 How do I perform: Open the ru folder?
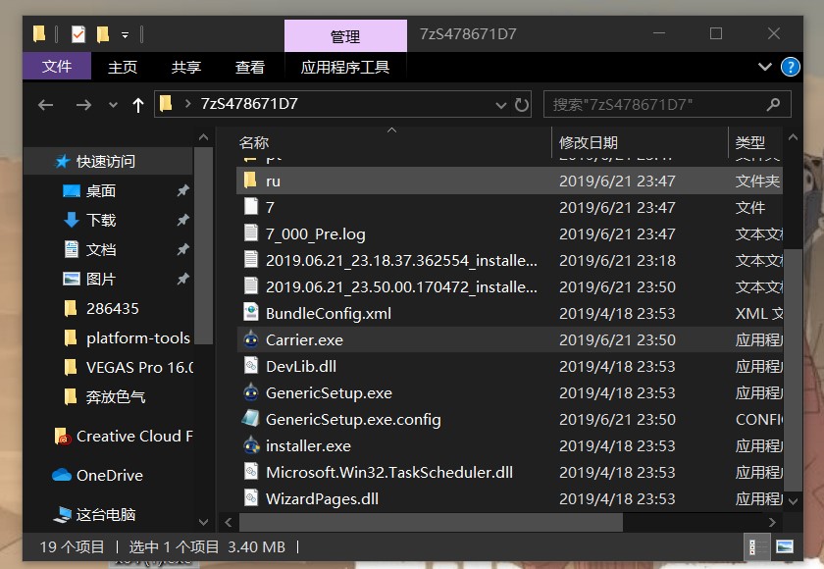274,181
